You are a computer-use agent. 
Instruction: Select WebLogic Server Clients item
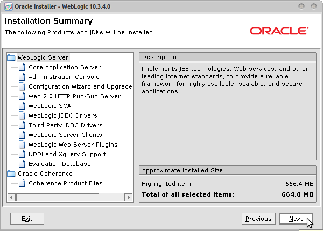tap(65, 135)
